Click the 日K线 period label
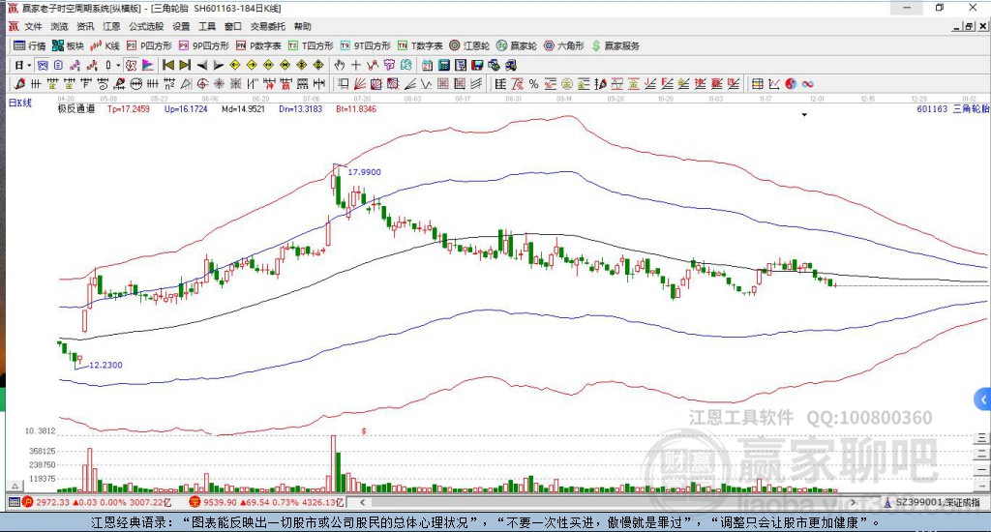 [20, 103]
